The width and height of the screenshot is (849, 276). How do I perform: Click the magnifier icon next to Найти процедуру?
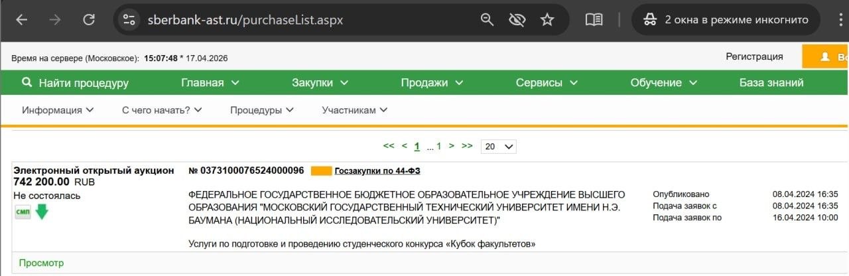27,82
